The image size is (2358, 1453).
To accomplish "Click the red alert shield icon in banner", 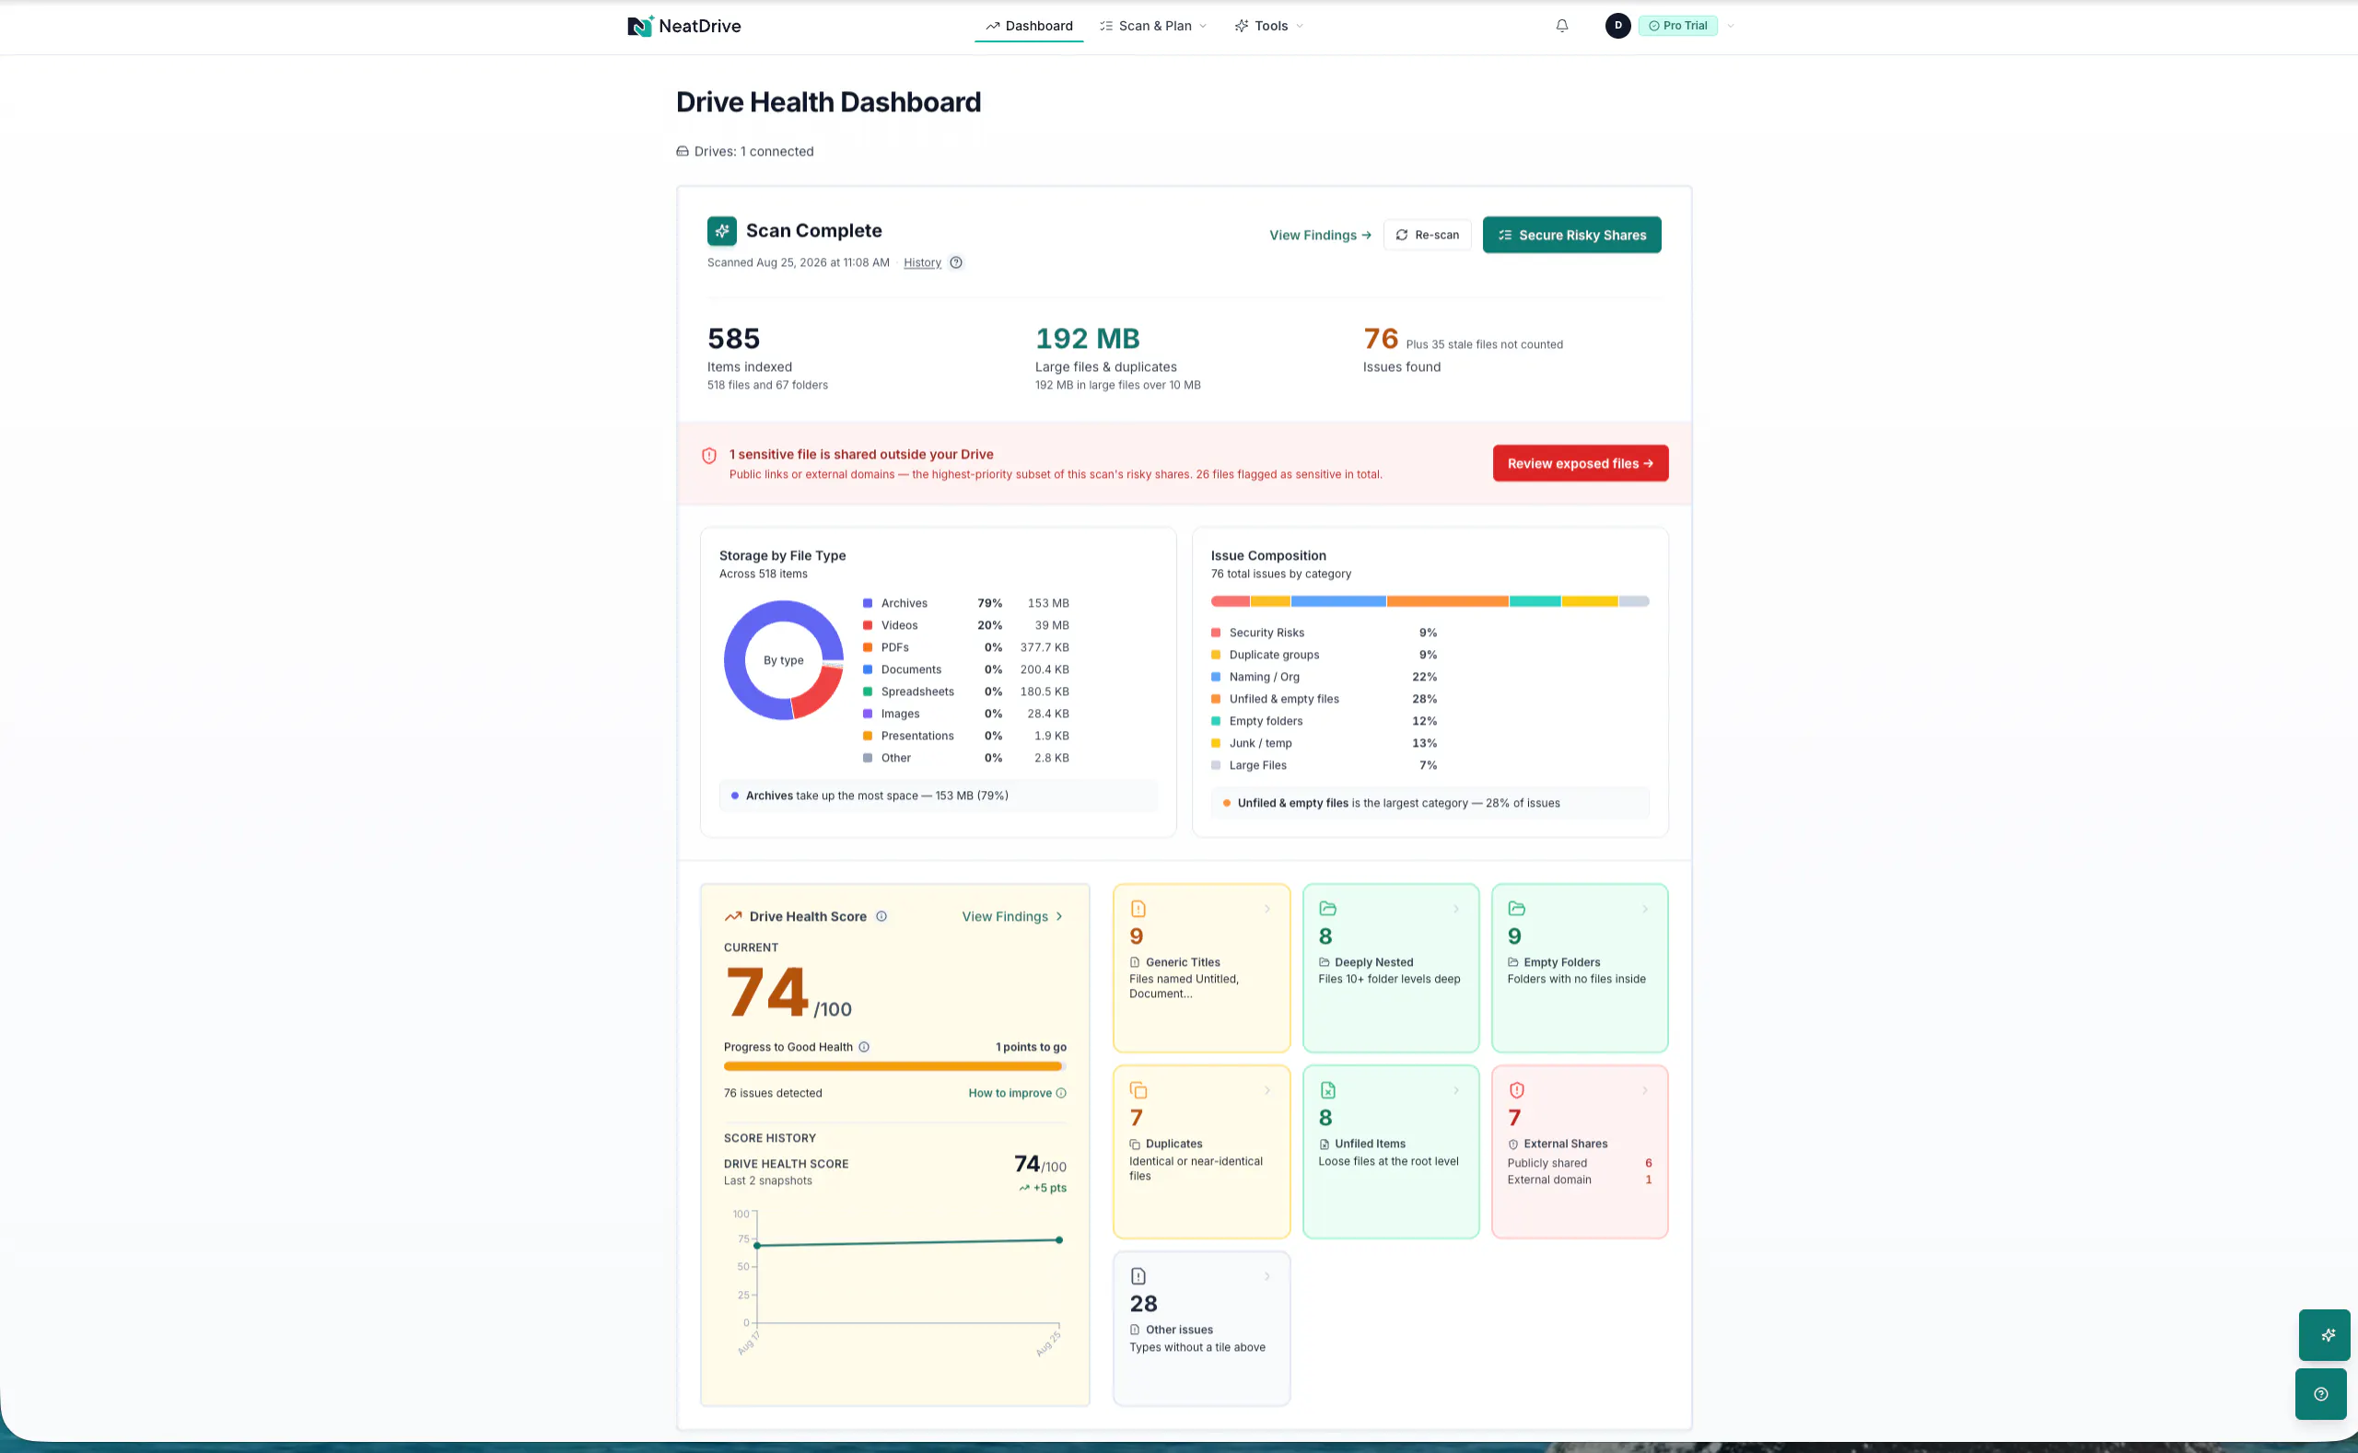I will click(709, 456).
